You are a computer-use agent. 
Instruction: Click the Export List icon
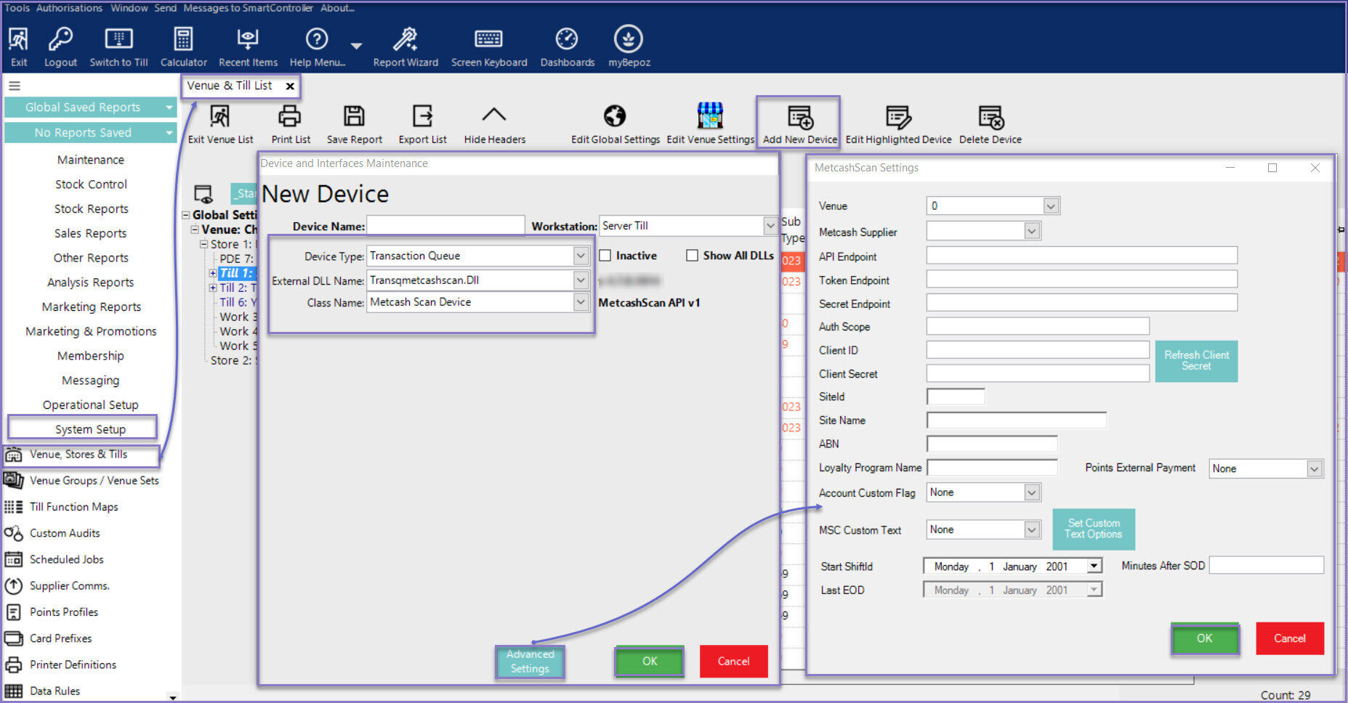422,116
